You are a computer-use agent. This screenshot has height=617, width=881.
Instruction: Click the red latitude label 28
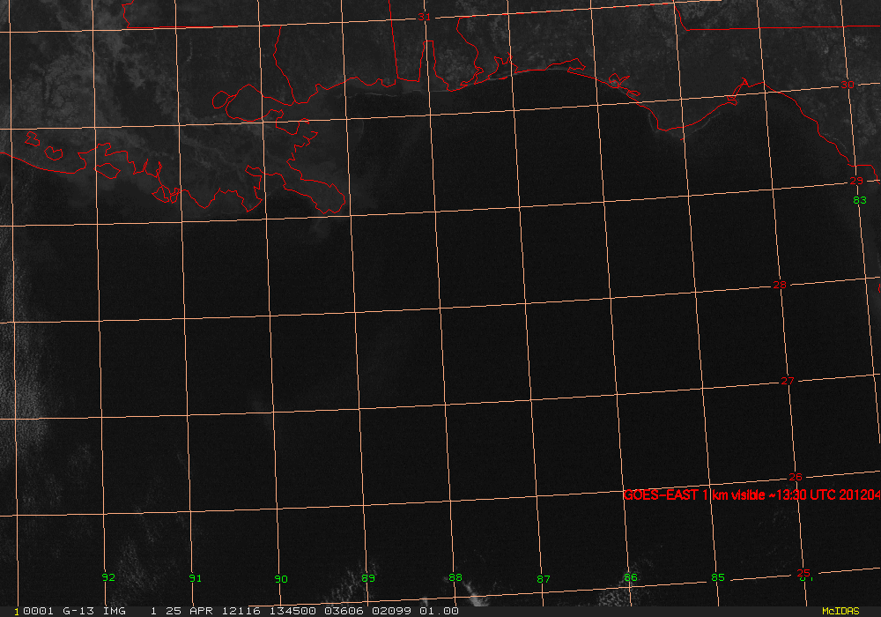(780, 285)
